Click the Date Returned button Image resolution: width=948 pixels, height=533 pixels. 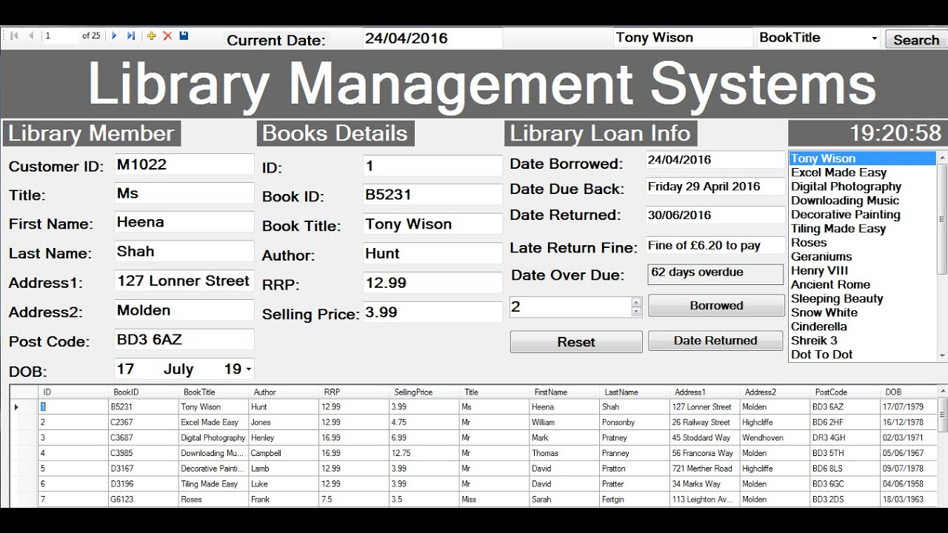[715, 341]
